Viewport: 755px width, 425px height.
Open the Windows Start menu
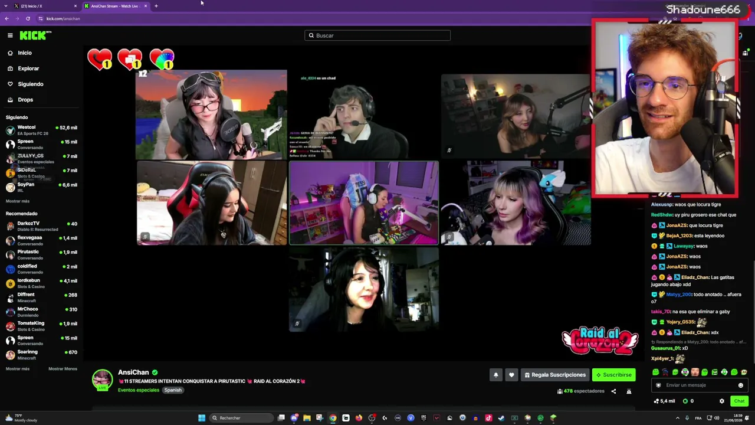coord(202,418)
